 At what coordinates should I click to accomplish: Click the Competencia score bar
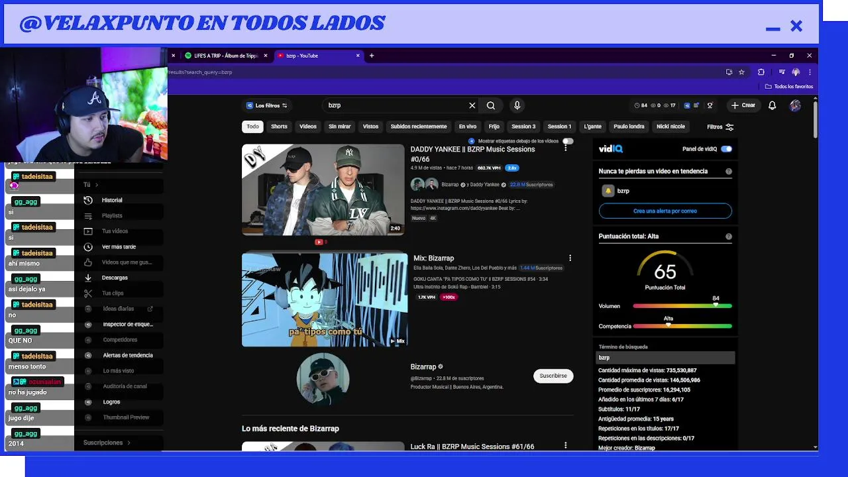tap(682, 326)
